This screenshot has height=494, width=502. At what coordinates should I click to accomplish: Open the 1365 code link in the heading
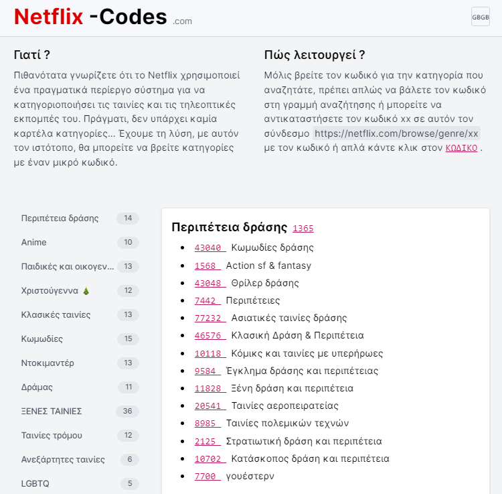point(303,229)
